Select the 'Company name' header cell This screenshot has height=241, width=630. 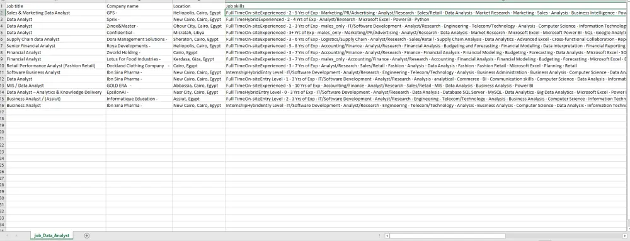[x=139, y=6]
